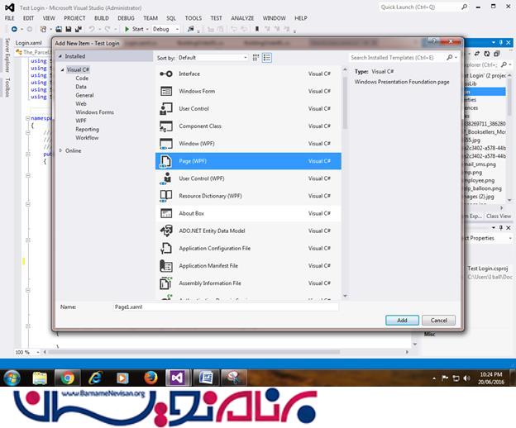Click Save All toolbar icon

click(x=78, y=29)
